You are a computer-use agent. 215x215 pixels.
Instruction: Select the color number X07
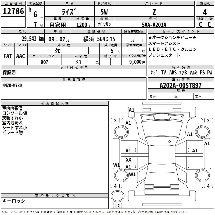[45, 62]
